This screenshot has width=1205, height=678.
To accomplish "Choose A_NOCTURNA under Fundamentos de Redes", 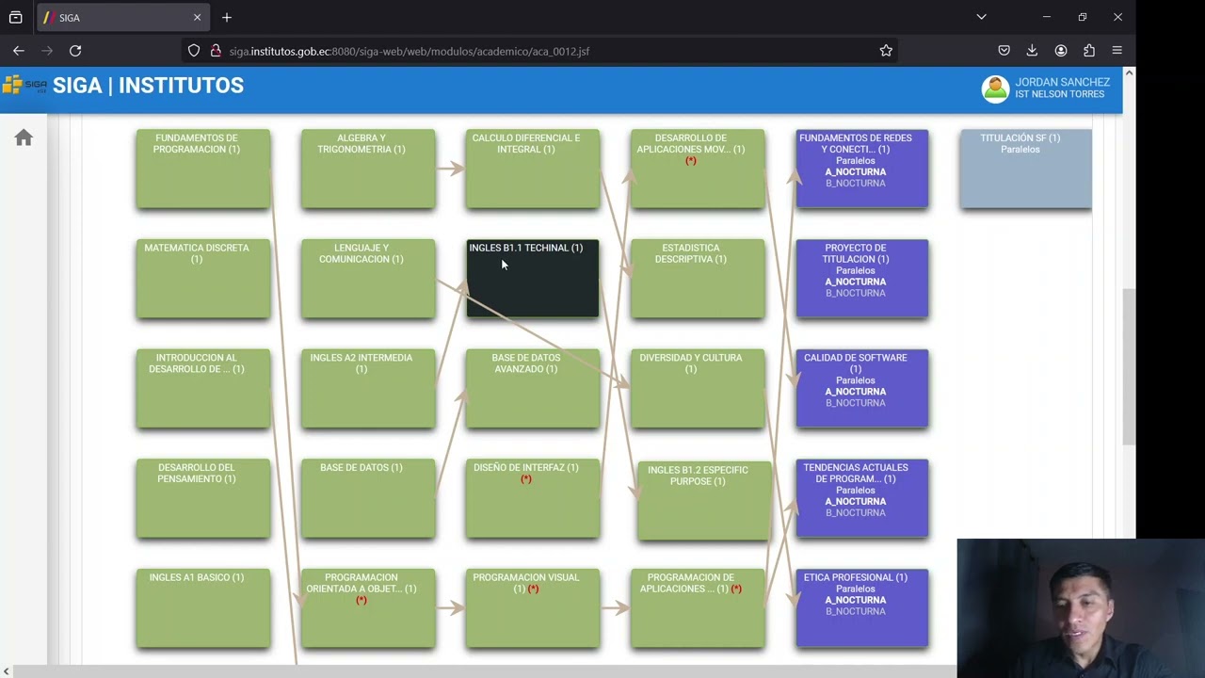I will tap(856, 172).
